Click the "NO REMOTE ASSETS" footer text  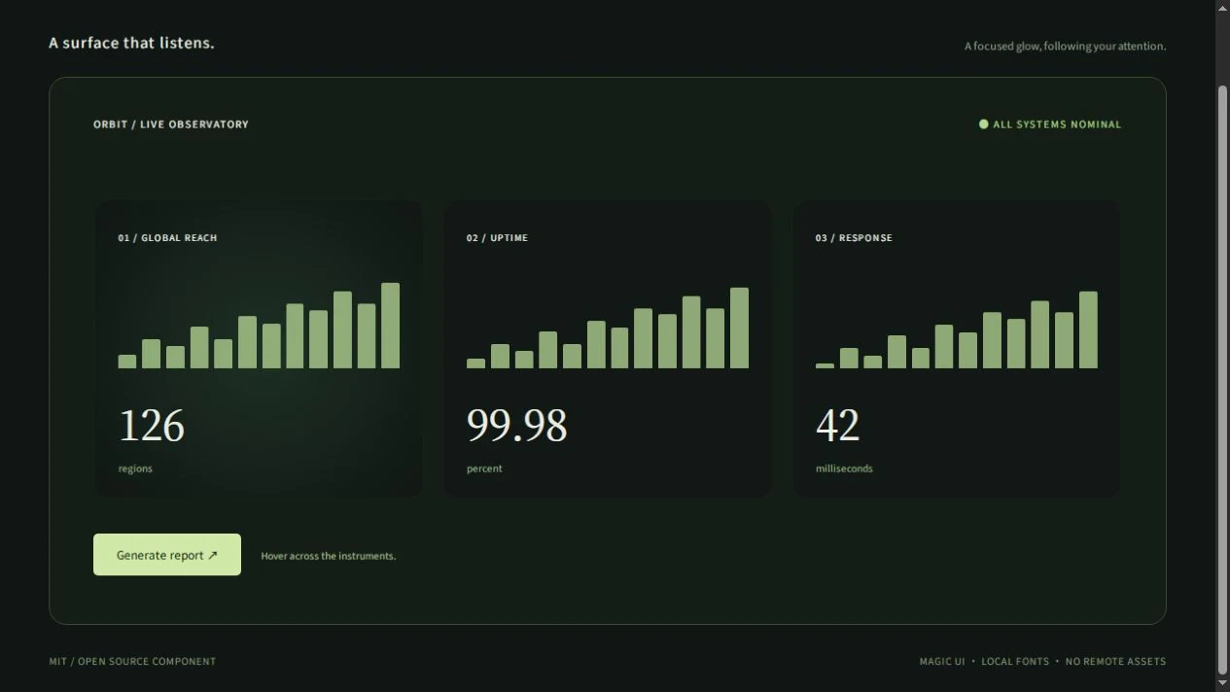(x=1115, y=662)
